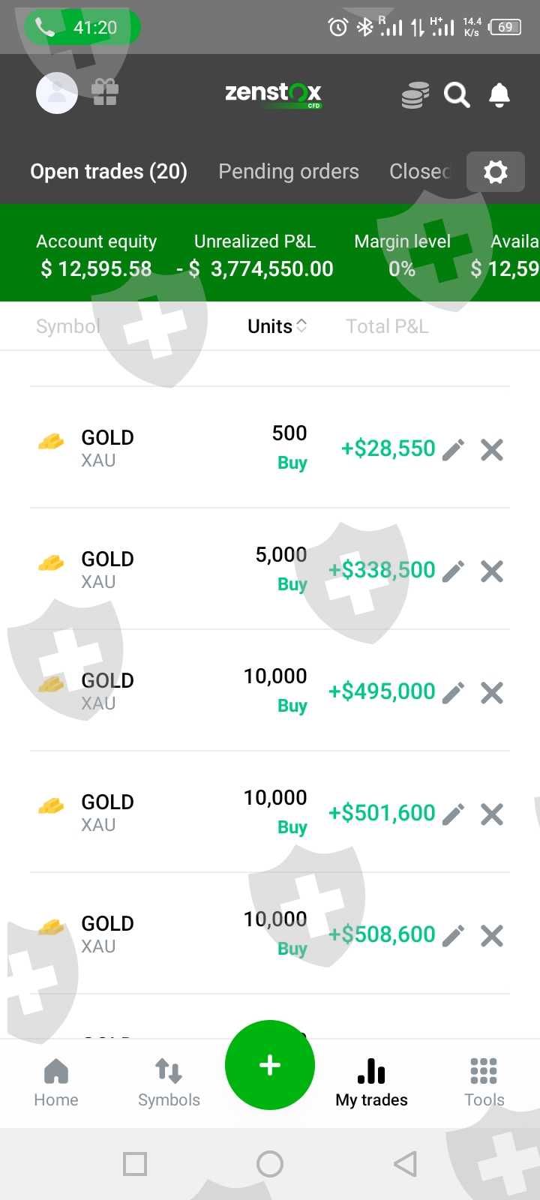Viewport: 540px width, 1200px height.
Task: Select the Open trades (20) tab
Action: 109,172
